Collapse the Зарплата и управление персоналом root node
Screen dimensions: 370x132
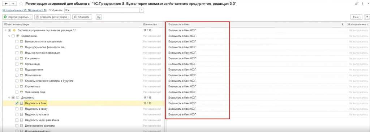[x=5, y=30]
